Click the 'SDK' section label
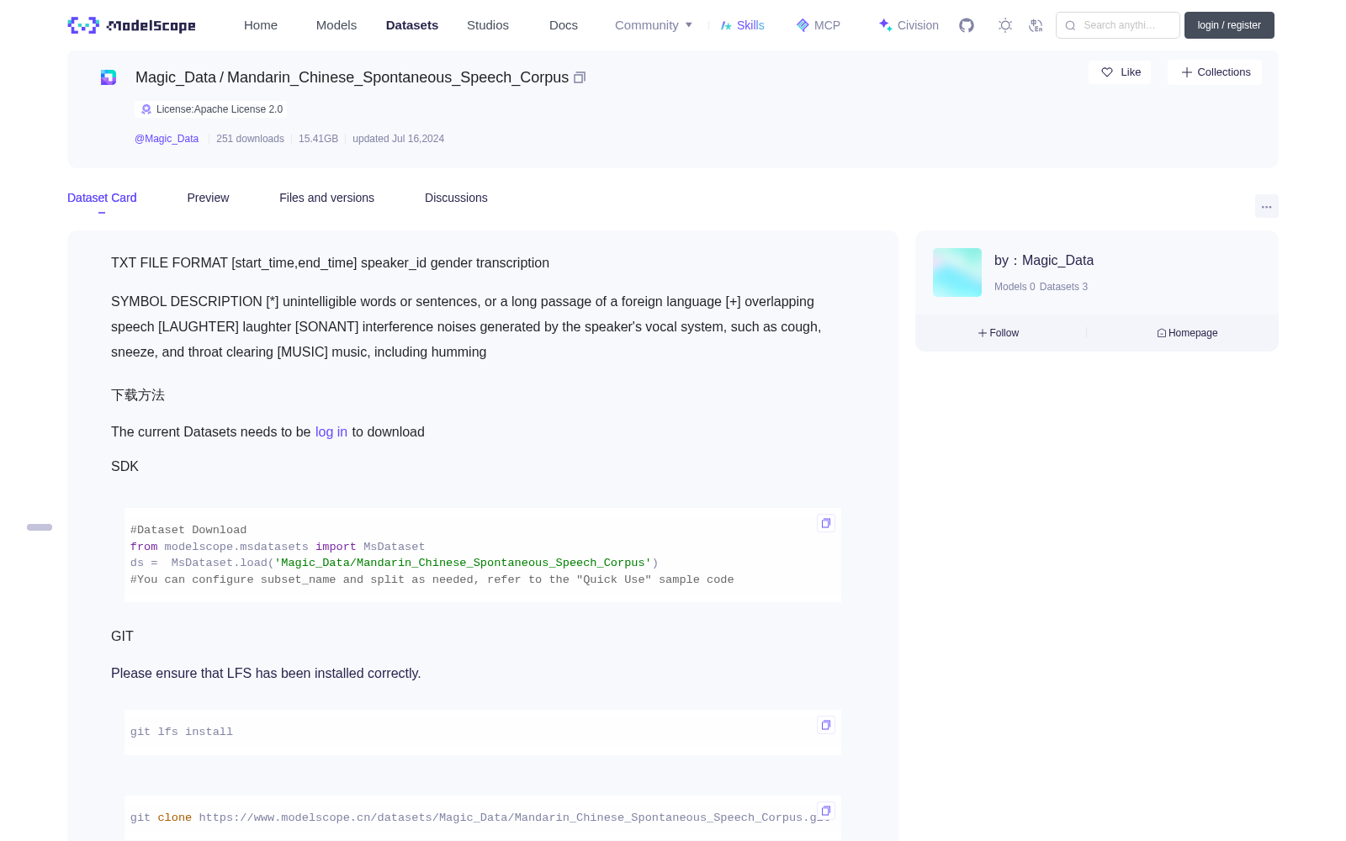The height and width of the screenshot is (841, 1346). tap(125, 467)
